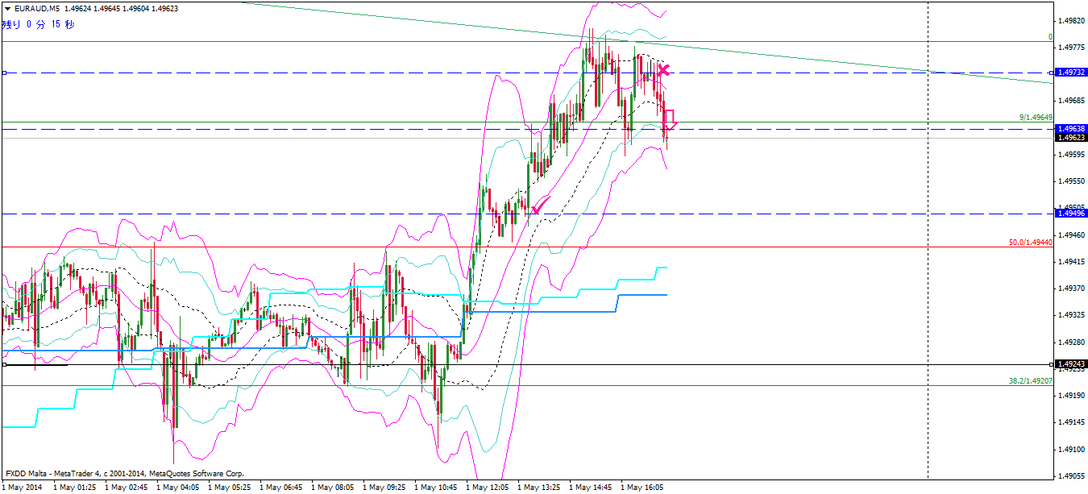Click the 1.49550 price on the axis

point(1073,181)
